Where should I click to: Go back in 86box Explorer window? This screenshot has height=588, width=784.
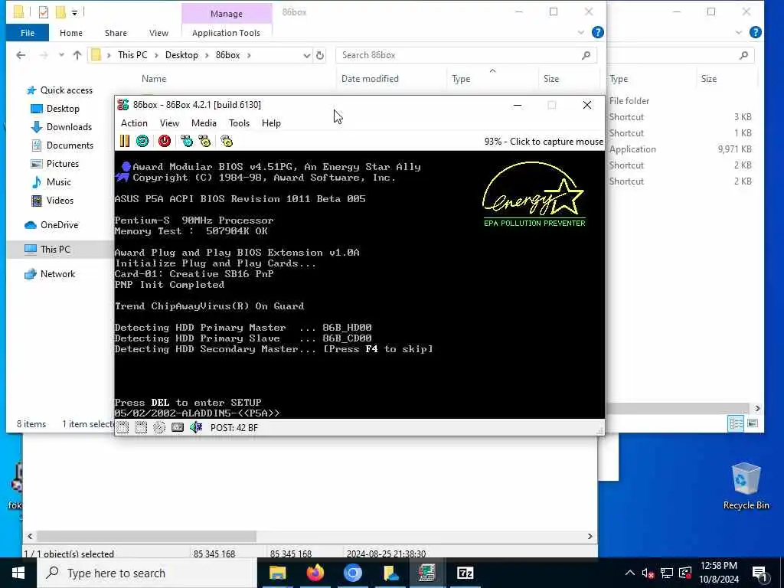pos(21,55)
